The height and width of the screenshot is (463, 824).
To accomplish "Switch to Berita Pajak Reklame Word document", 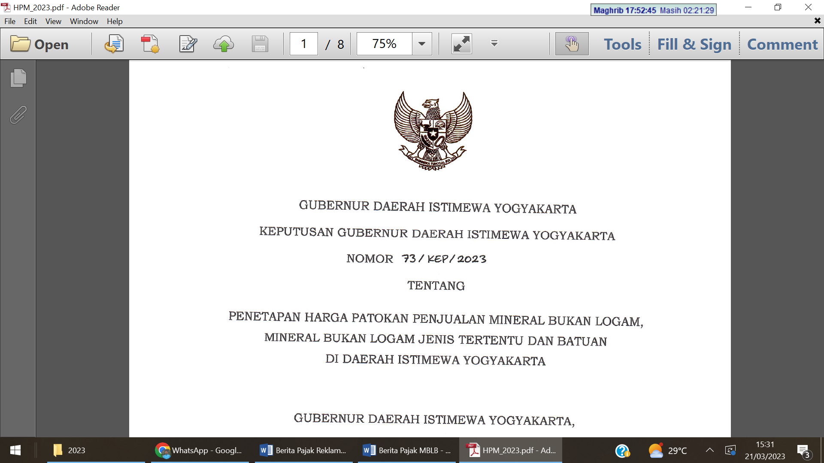I will click(303, 450).
